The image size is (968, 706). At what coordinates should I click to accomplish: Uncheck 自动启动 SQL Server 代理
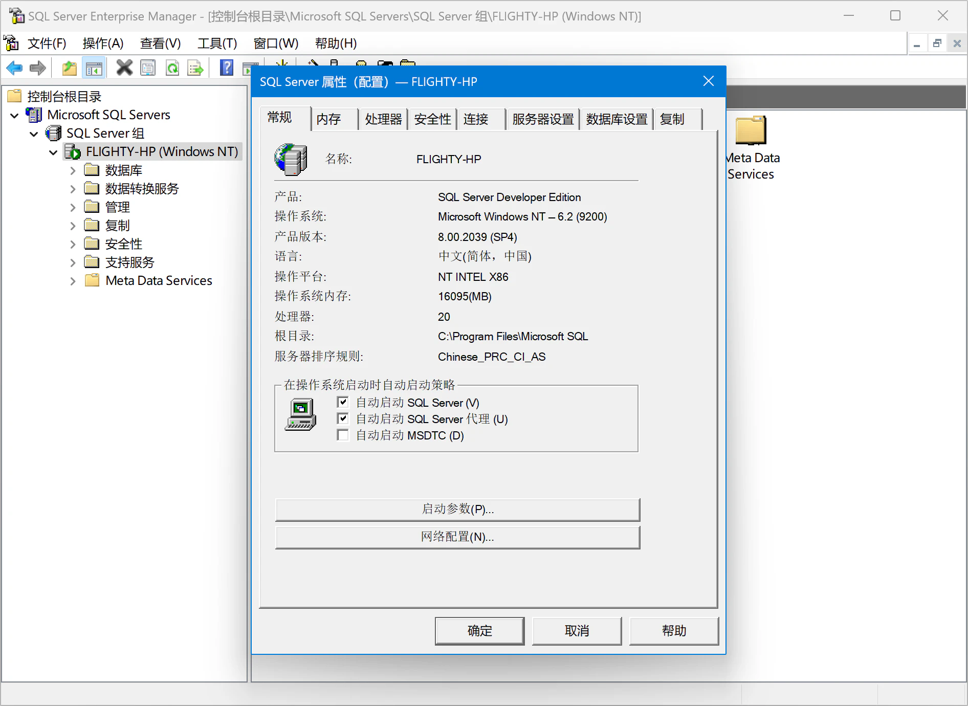(342, 418)
